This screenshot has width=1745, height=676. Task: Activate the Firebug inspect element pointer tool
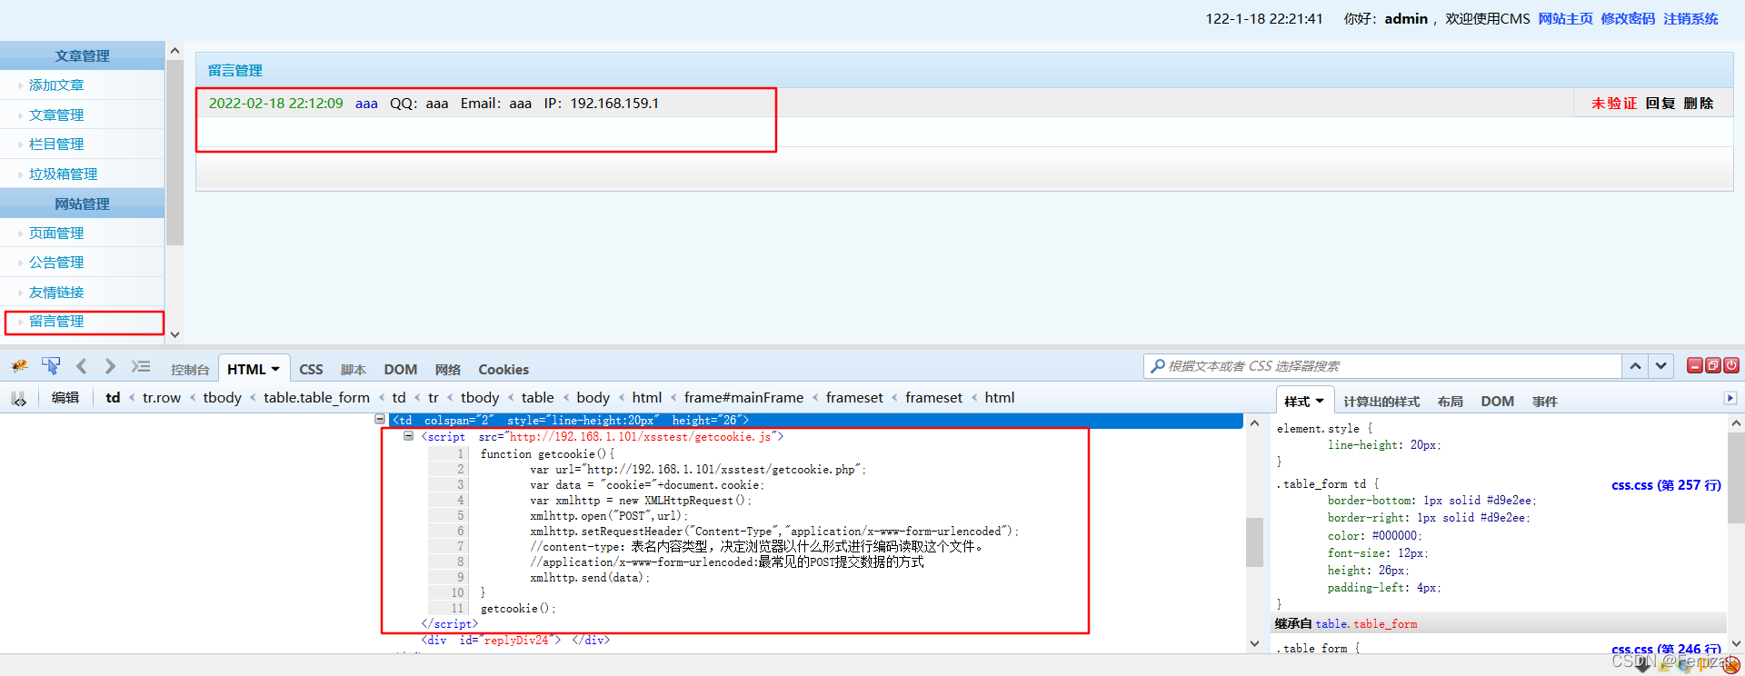click(x=51, y=366)
